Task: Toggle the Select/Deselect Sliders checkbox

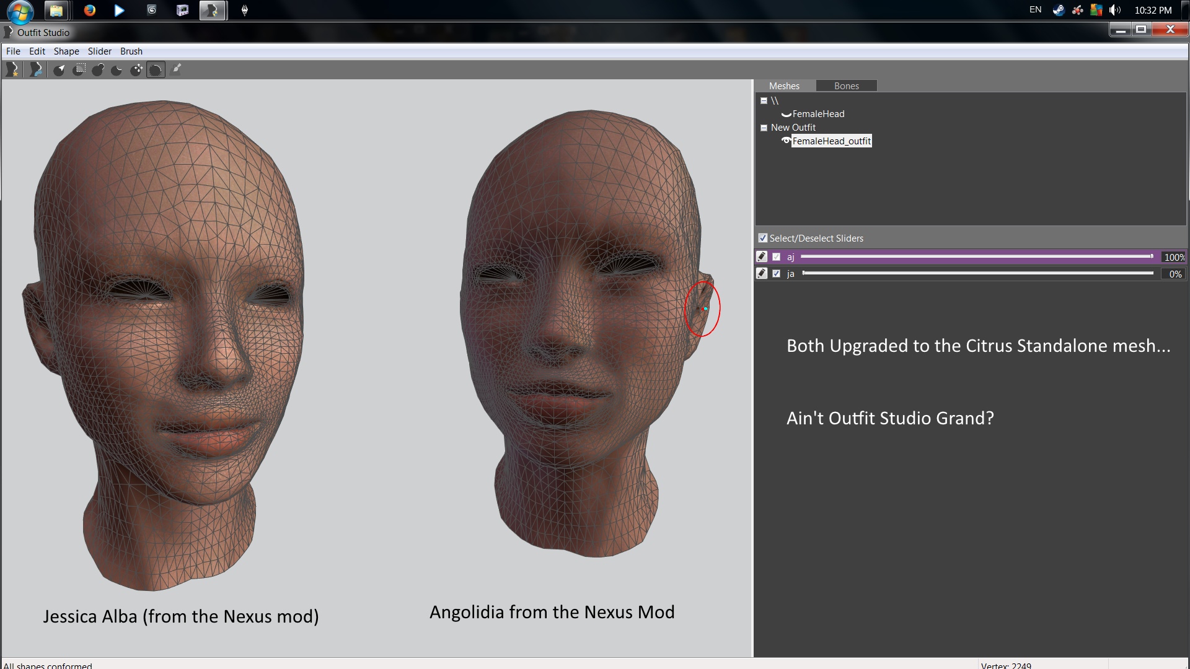Action: click(x=763, y=238)
